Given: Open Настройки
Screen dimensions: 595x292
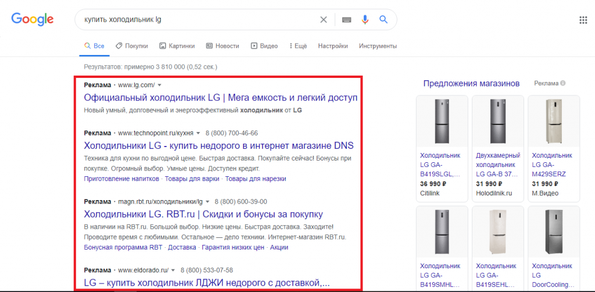Looking at the screenshot, I should 333,46.
